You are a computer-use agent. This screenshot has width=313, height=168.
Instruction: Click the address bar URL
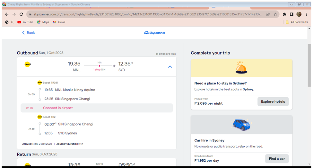148,14
